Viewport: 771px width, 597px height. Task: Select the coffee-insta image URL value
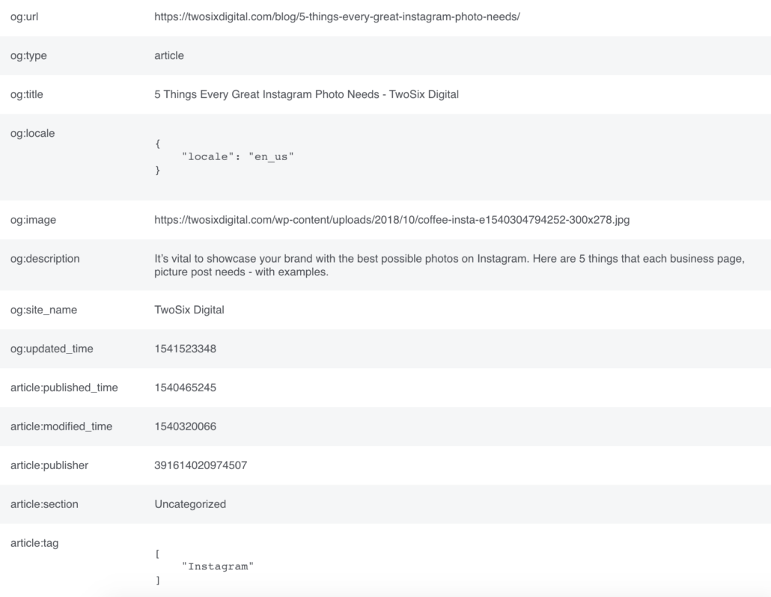point(392,220)
